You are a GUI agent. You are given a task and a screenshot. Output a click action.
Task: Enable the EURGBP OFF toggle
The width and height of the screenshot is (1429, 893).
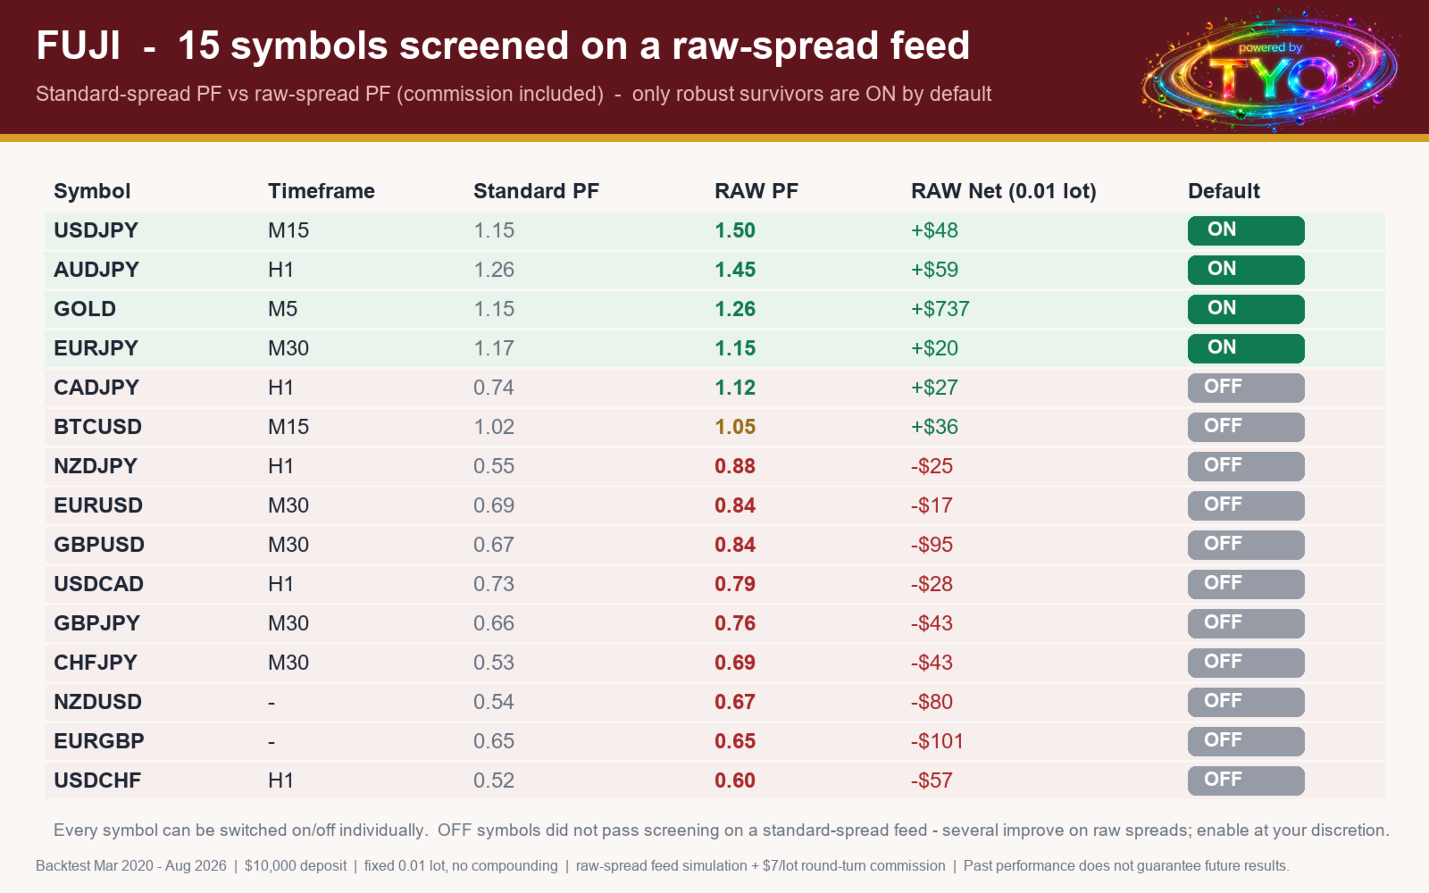coord(1246,741)
